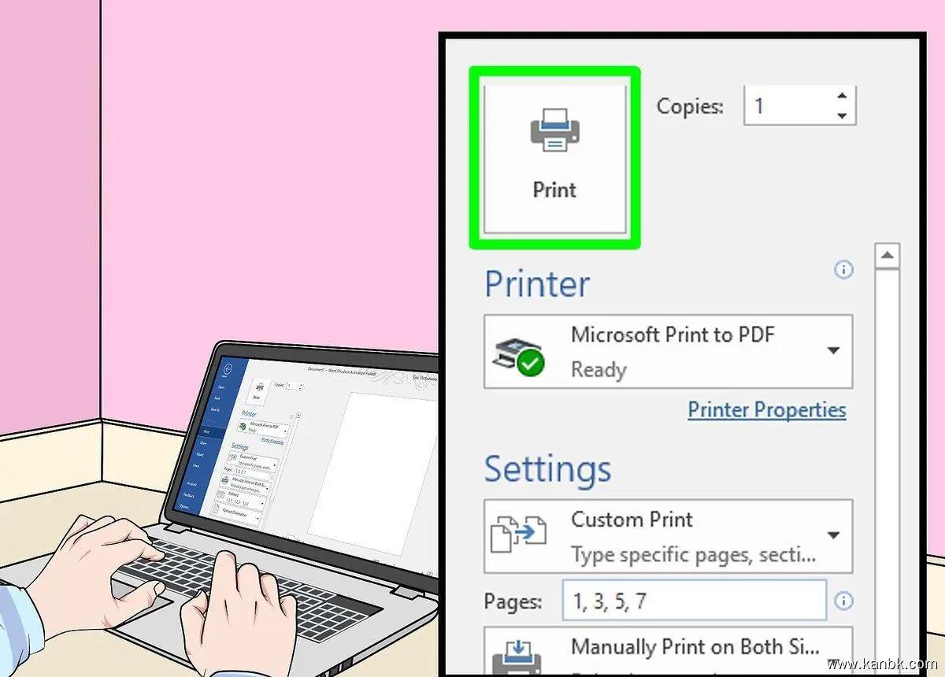
Task: Click the Custom Print pages icon
Action: point(517,535)
